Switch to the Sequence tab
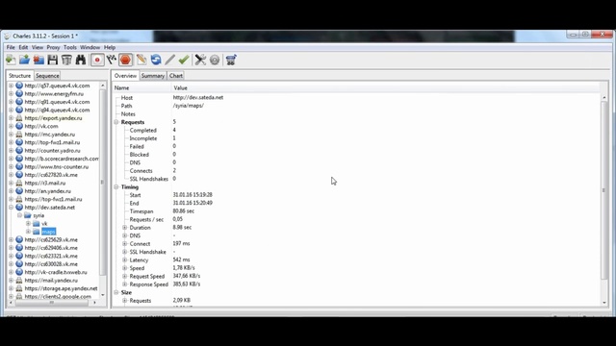The image size is (616, 346). point(47,76)
